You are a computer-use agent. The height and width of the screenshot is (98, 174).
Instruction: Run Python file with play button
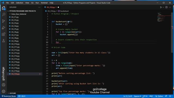click(161, 7)
